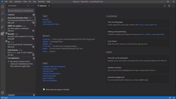Select the Anaconda Extension Pack entry

20,20
